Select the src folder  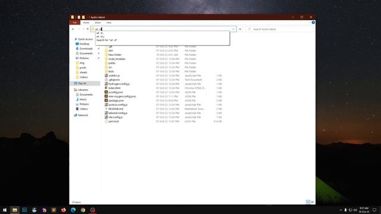(x=110, y=67)
